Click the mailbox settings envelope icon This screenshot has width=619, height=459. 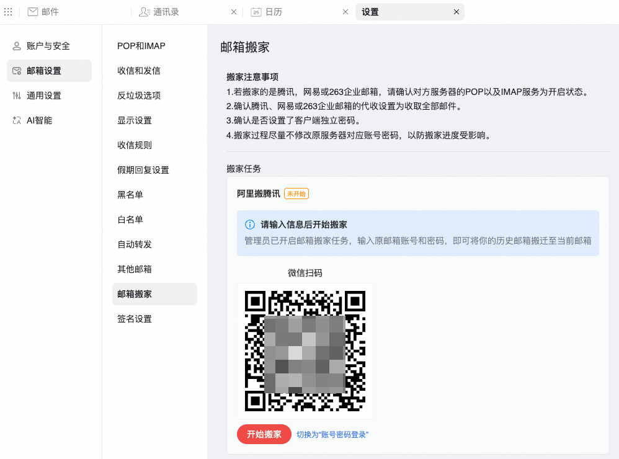(x=17, y=71)
